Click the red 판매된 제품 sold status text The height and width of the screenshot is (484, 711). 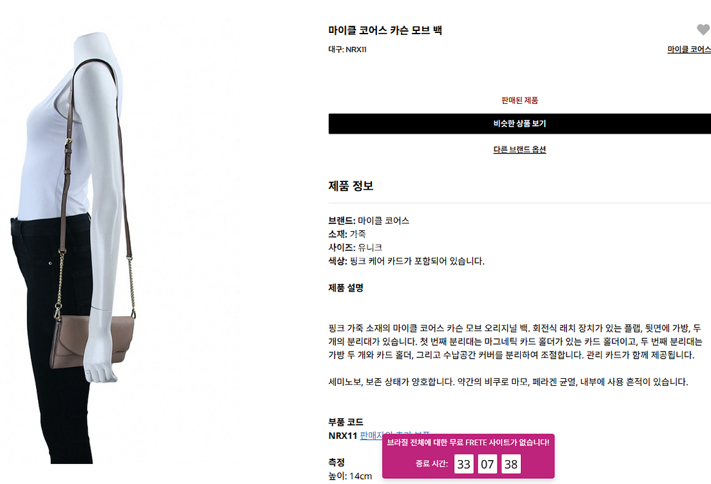coord(520,100)
